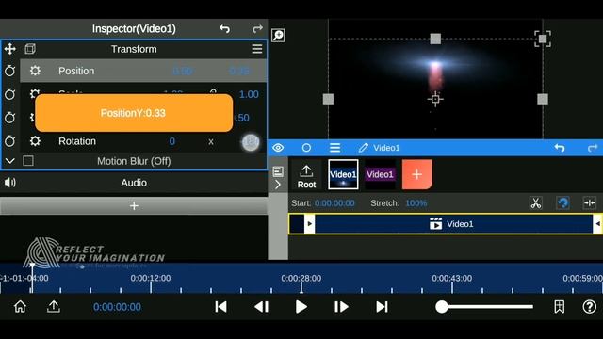Image resolution: width=603 pixels, height=339 pixels.
Task: Undo in the blue layer bar
Action: 560,148
